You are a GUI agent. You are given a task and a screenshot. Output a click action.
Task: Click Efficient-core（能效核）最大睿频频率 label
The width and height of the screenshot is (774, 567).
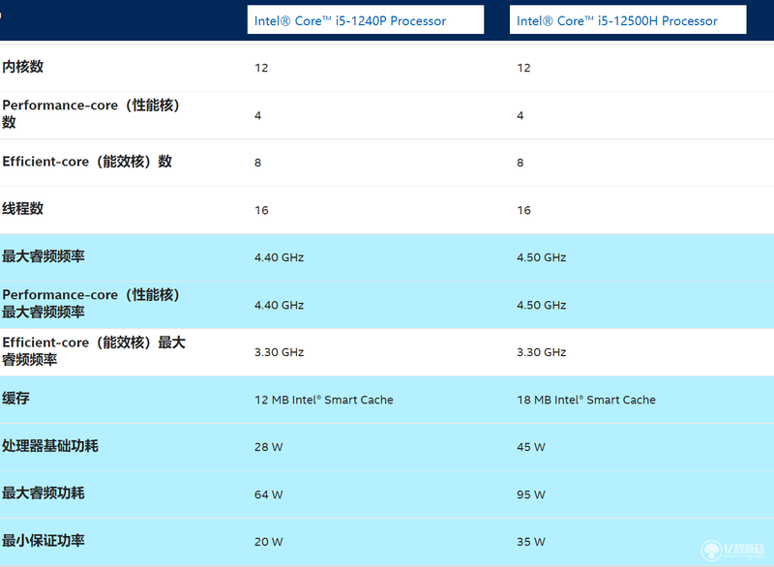[x=94, y=350]
